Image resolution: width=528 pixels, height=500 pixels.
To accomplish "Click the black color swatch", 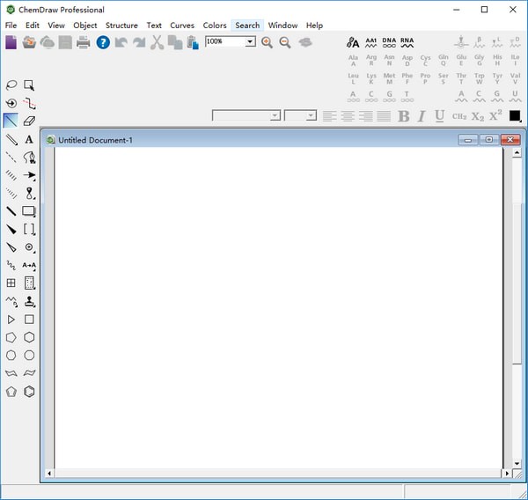I will pos(515,116).
